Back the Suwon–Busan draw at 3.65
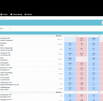The width and height of the screenshot is (103, 101). click(x=94, y=74)
